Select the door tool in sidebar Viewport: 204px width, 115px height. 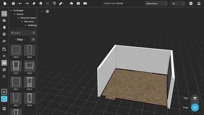4,27
